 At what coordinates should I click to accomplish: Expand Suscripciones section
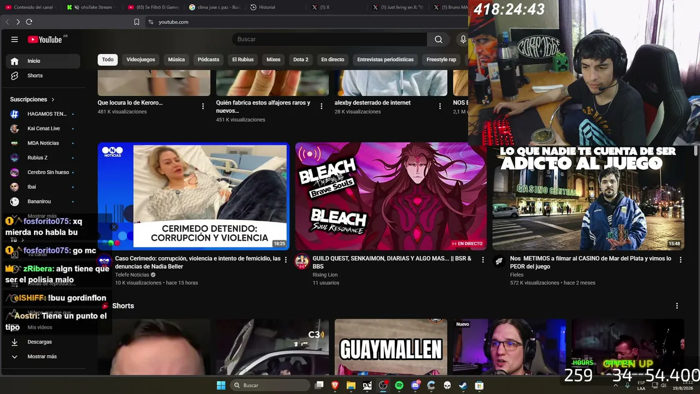tap(32, 100)
